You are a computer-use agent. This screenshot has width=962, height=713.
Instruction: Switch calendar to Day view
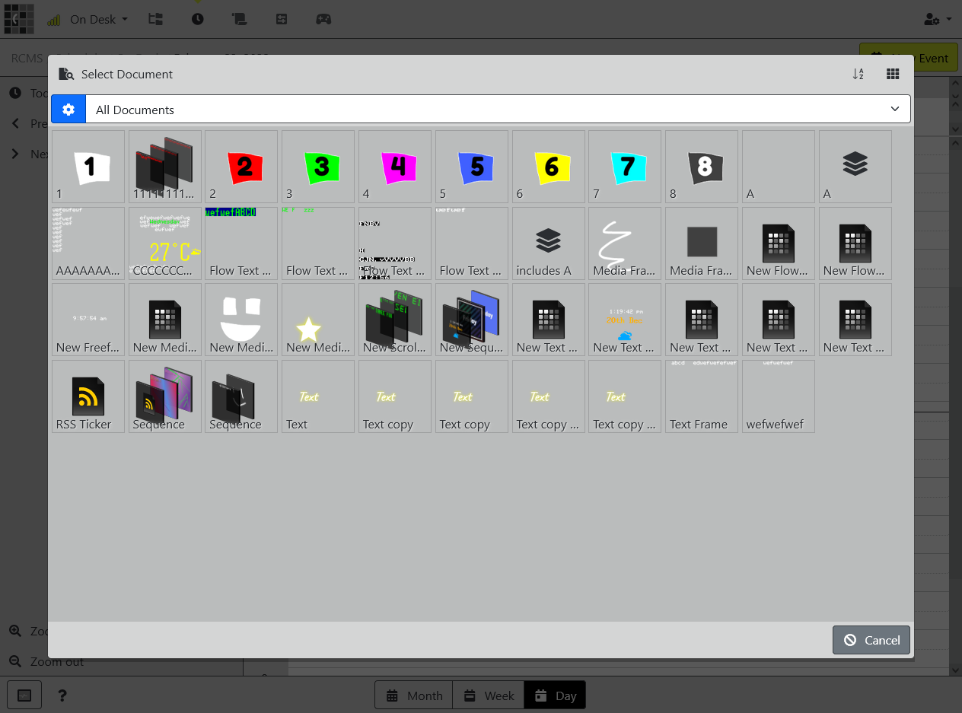pos(555,695)
